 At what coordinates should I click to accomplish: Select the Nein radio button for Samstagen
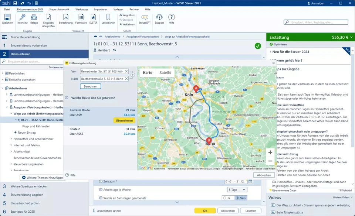point(237,198)
